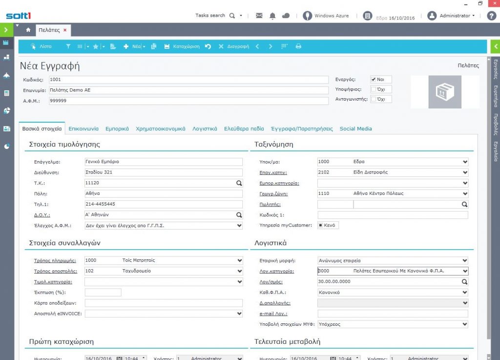The image size is (500, 360).
Task: Check the Ανταγωνιστής checkbox
Action: tap(374, 99)
